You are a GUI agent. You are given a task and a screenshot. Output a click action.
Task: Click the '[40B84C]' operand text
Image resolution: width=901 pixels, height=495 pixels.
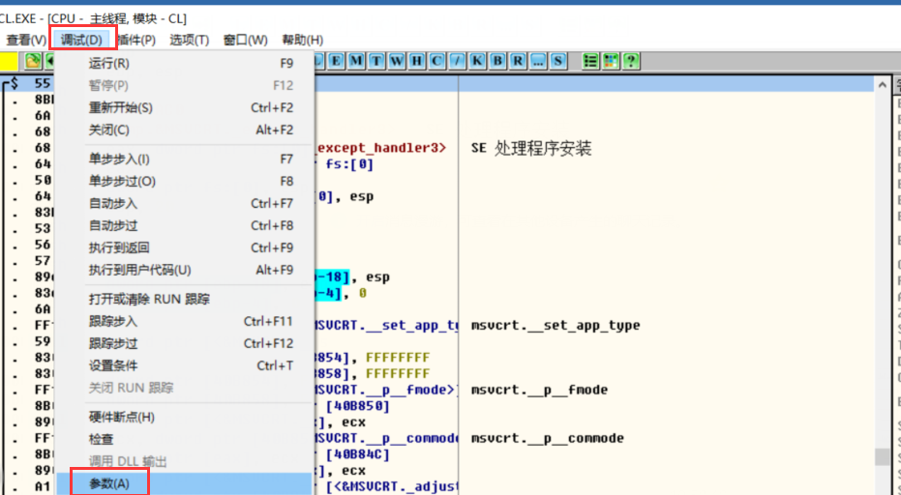point(357,454)
